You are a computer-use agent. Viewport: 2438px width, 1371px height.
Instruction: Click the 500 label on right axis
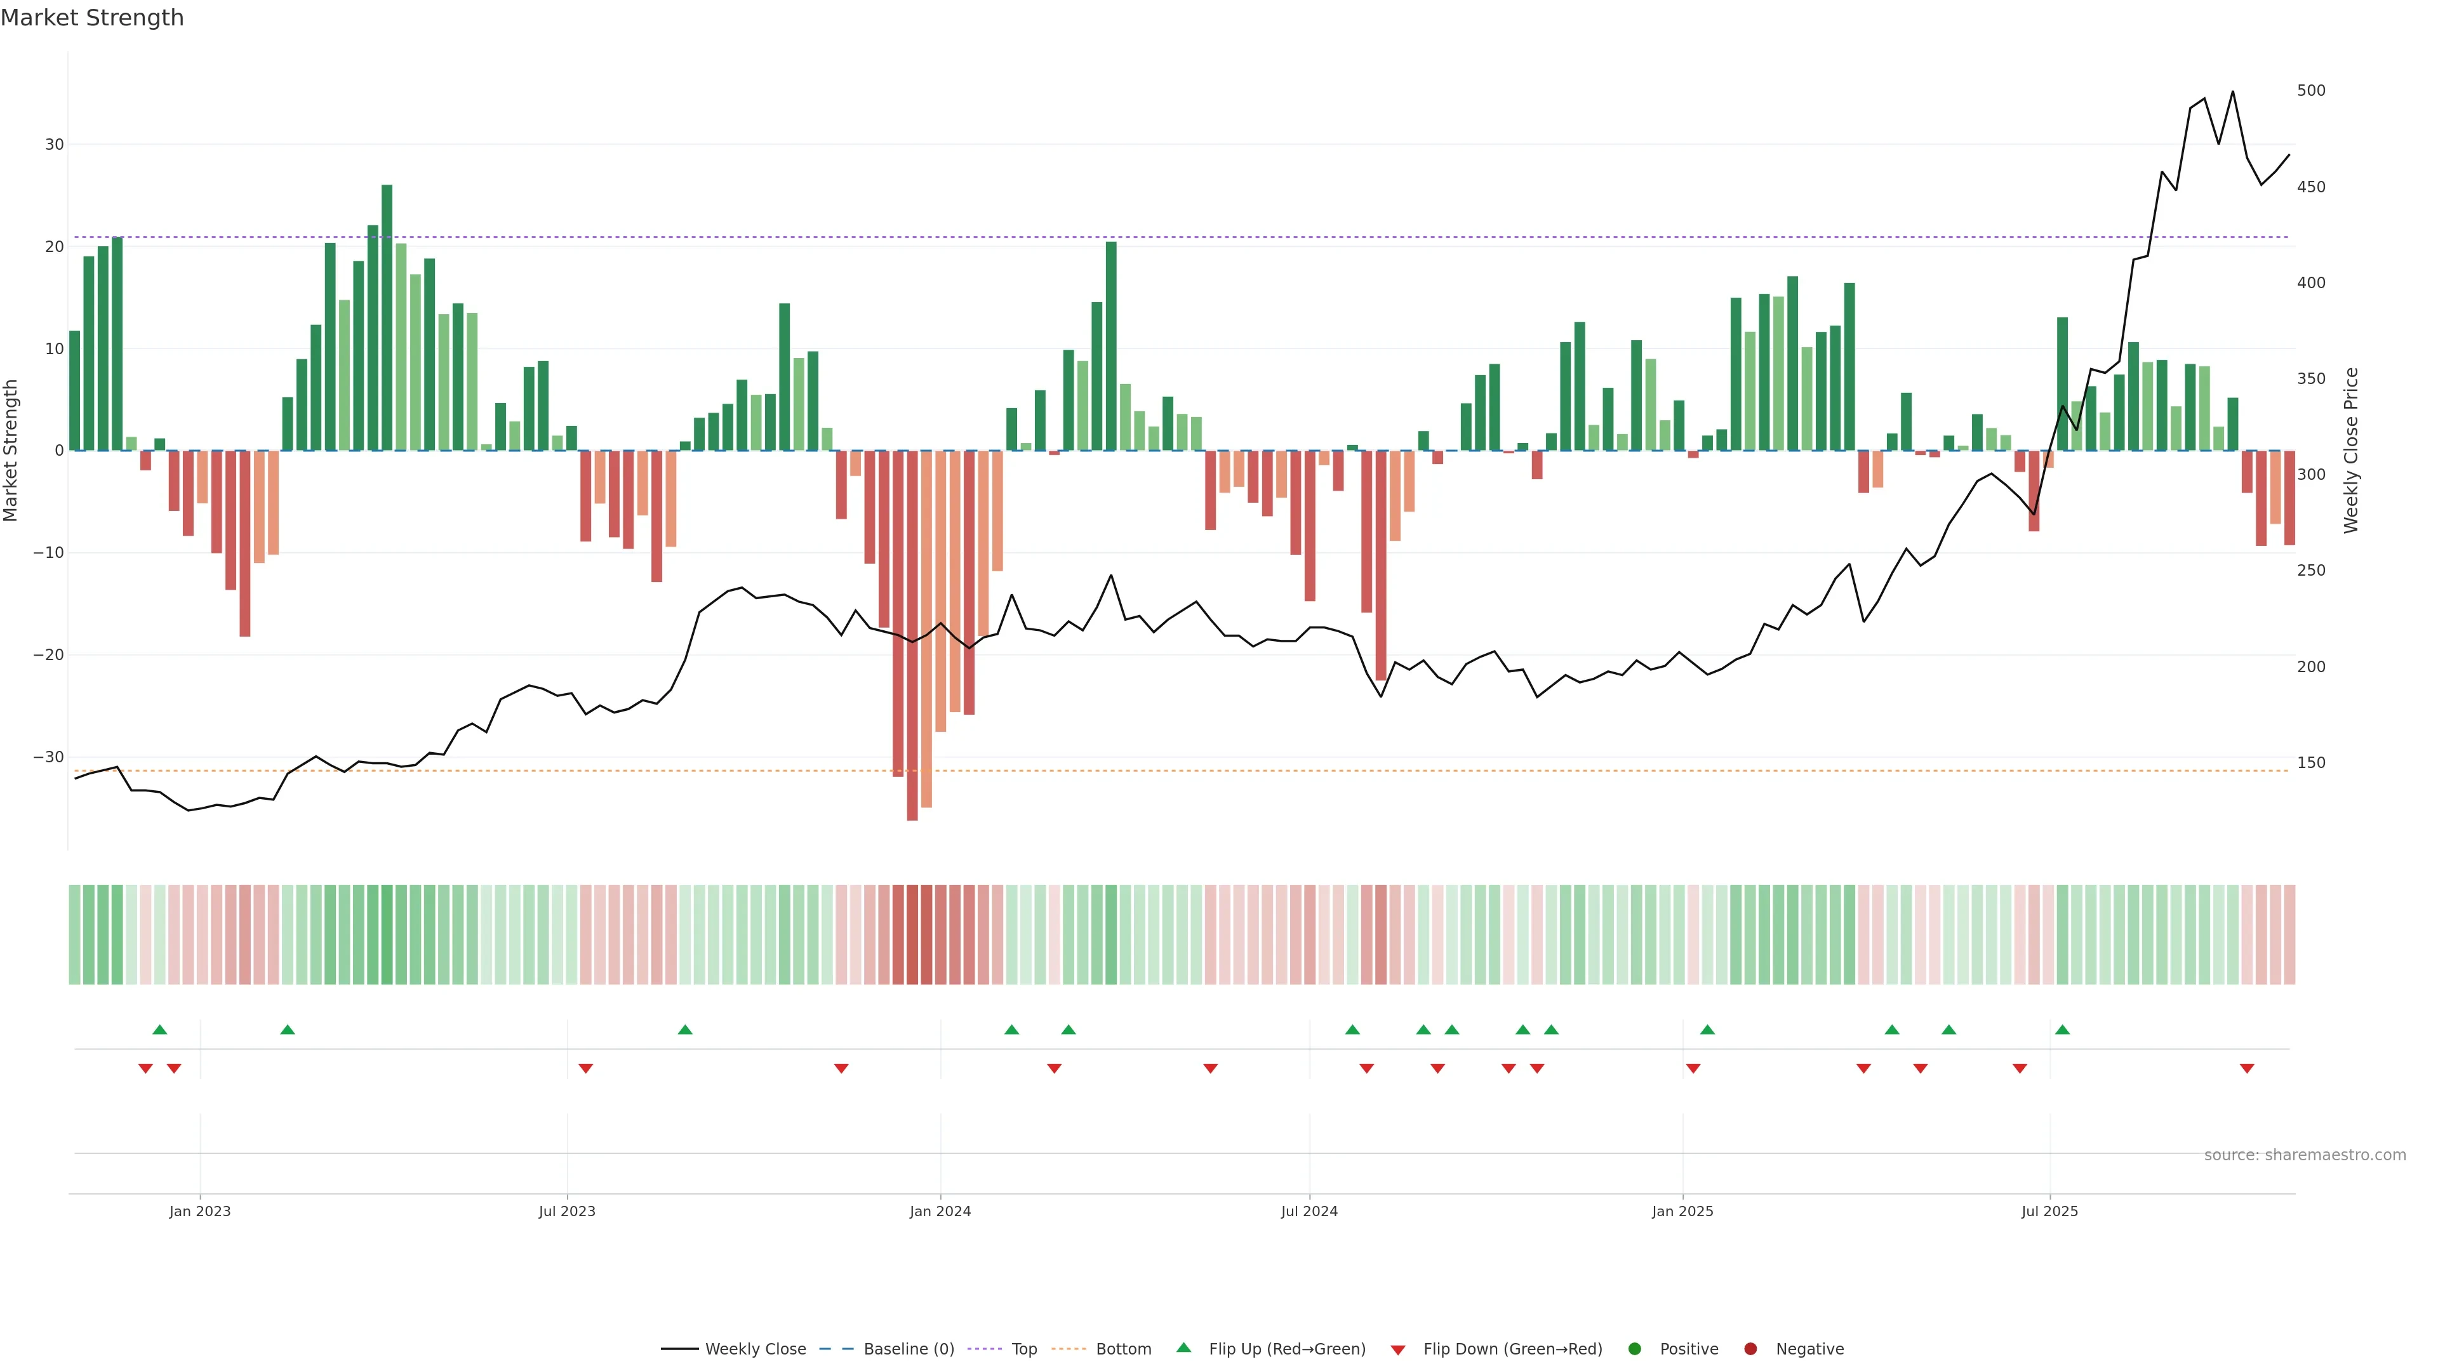(2310, 91)
